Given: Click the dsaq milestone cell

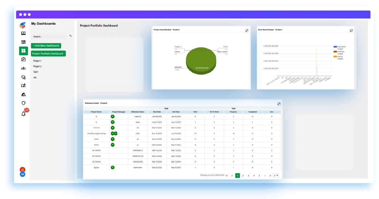Looking at the screenshot, I should click(x=138, y=122).
